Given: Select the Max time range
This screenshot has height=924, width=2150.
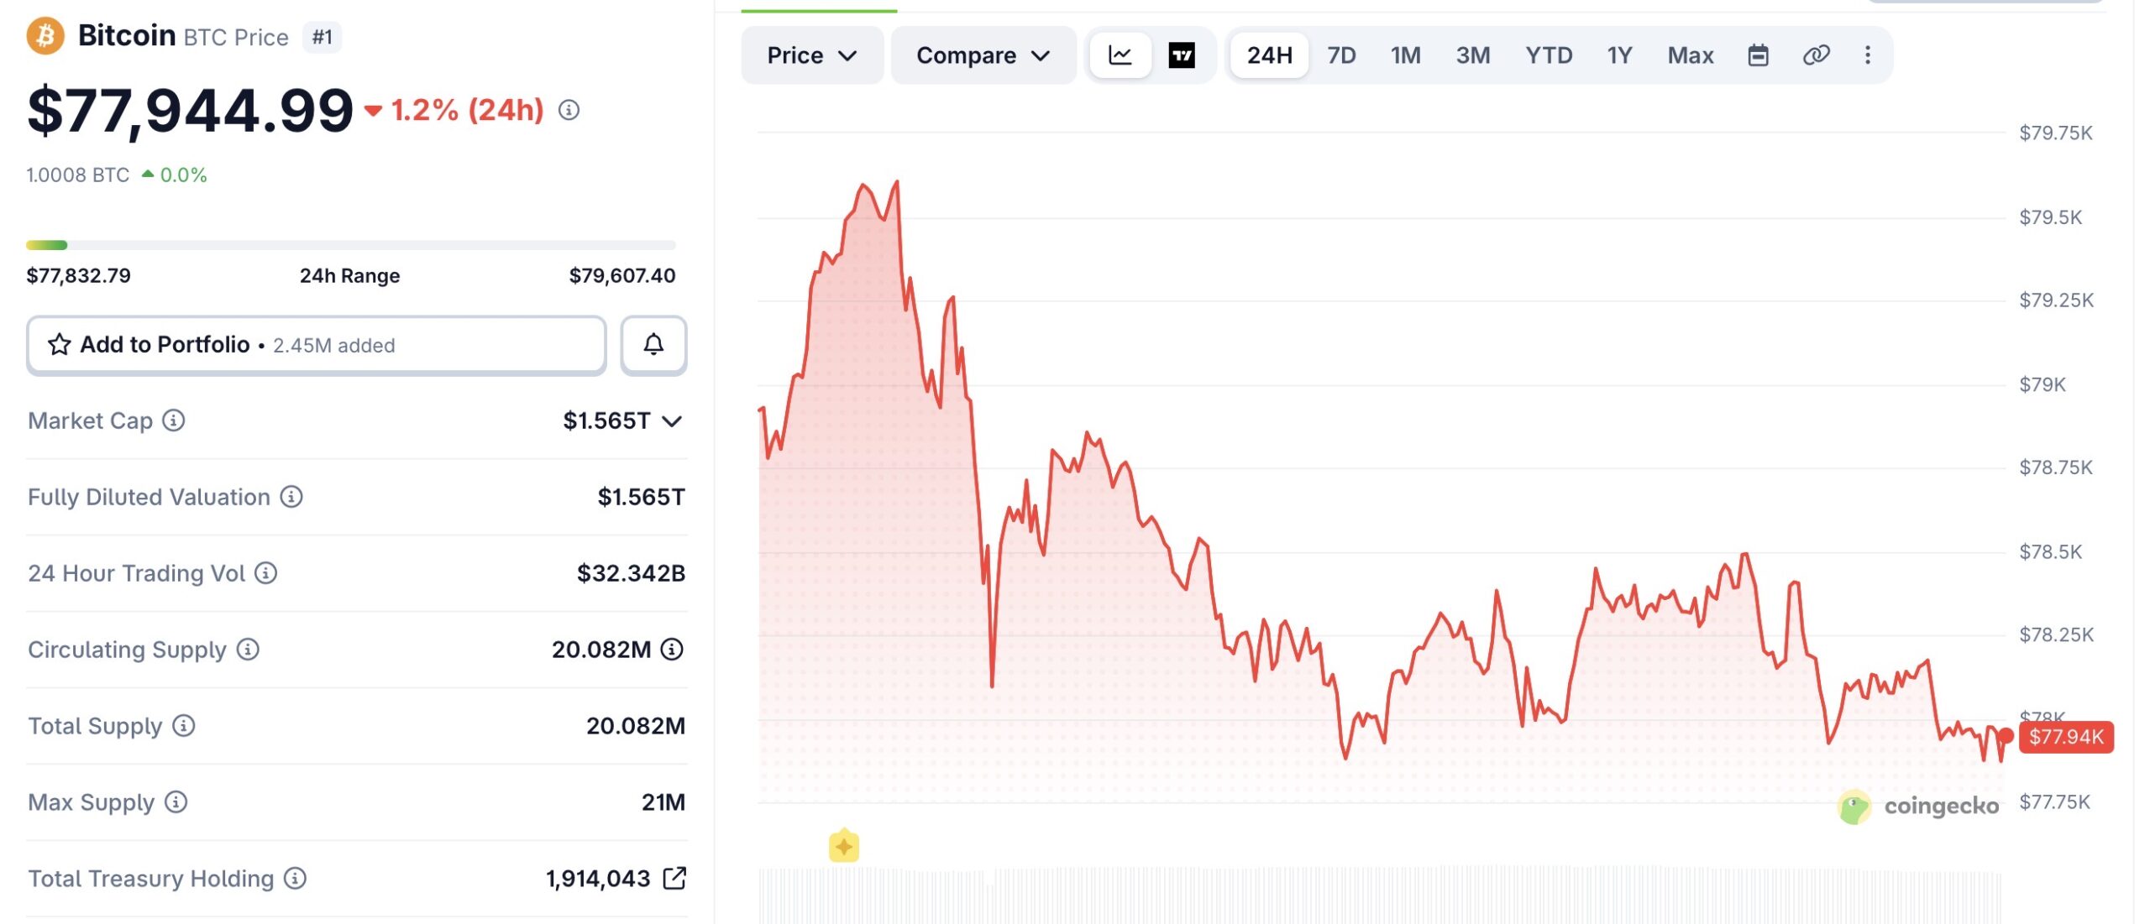Looking at the screenshot, I should click(x=1690, y=55).
